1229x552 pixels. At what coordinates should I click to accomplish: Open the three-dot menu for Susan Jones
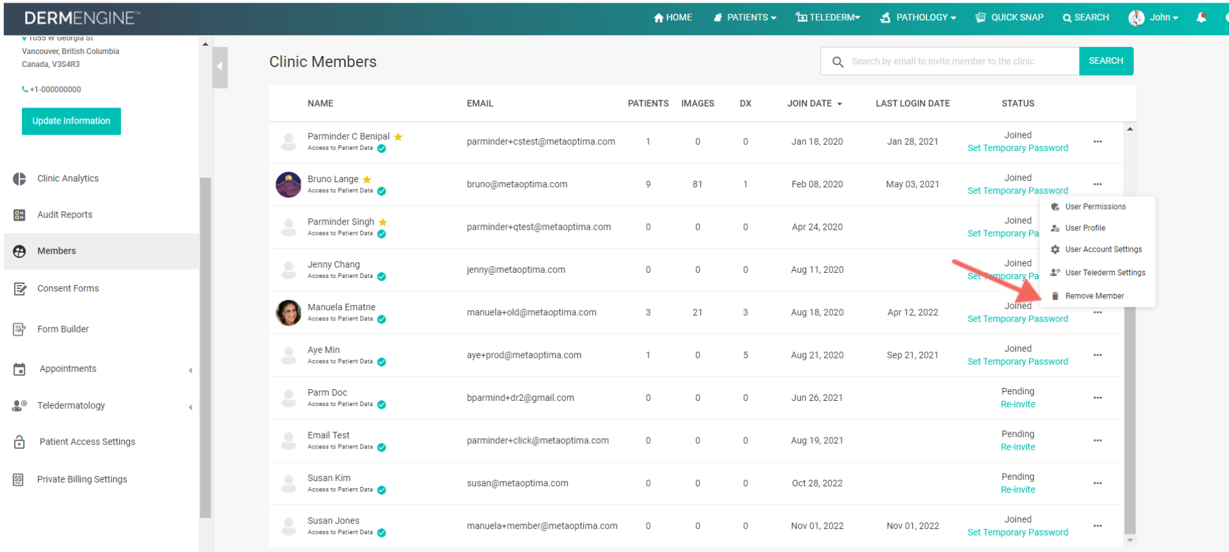point(1098,526)
